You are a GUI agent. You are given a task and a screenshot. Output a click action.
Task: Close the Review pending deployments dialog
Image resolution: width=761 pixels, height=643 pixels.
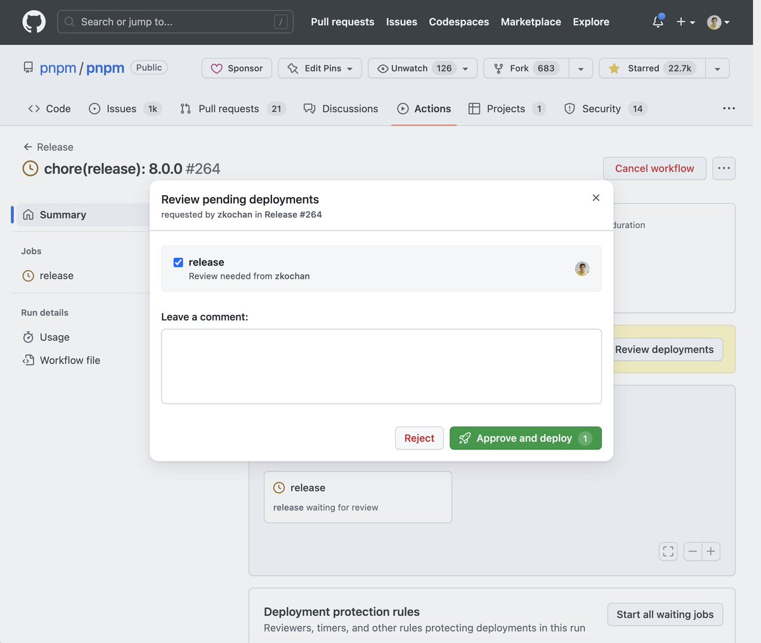tap(596, 198)
